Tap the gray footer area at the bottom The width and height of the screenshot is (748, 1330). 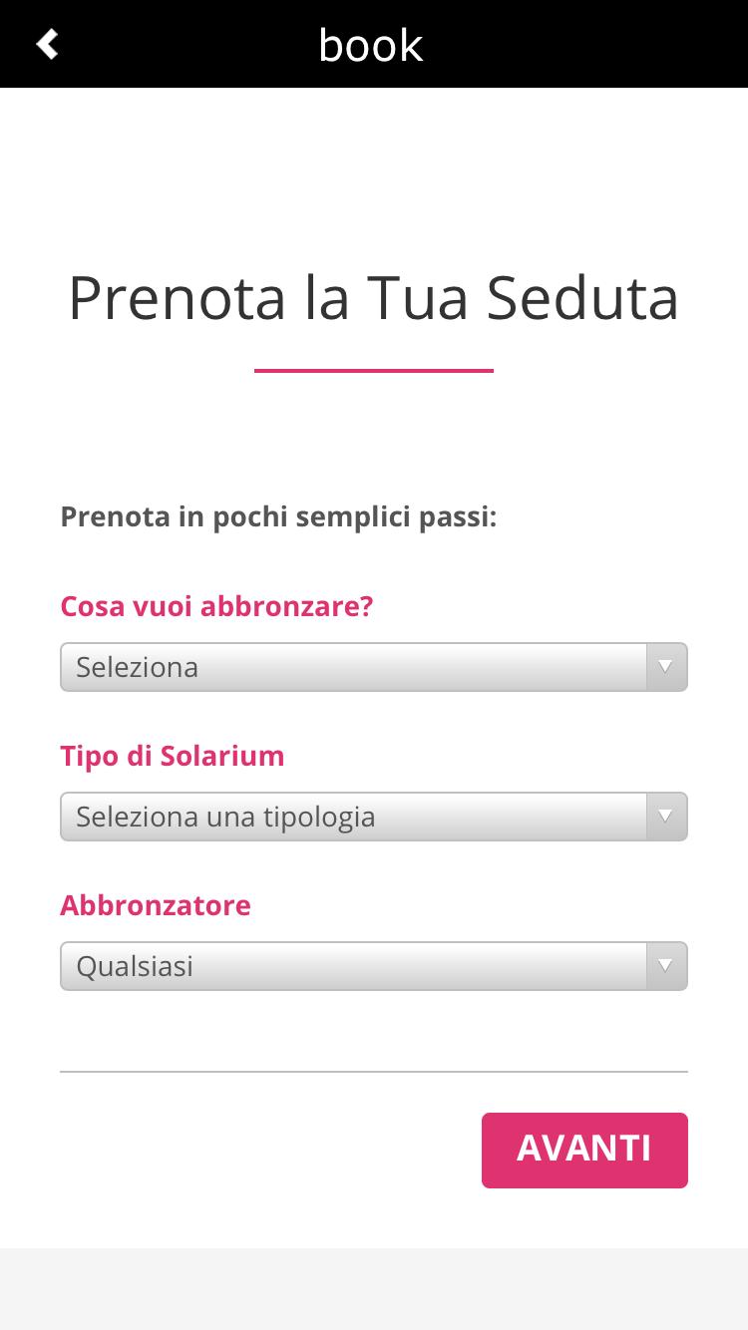[373, 1288]
